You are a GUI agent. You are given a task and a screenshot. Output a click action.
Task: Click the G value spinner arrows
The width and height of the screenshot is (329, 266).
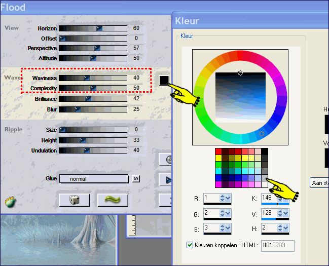[x=222, y=213]
